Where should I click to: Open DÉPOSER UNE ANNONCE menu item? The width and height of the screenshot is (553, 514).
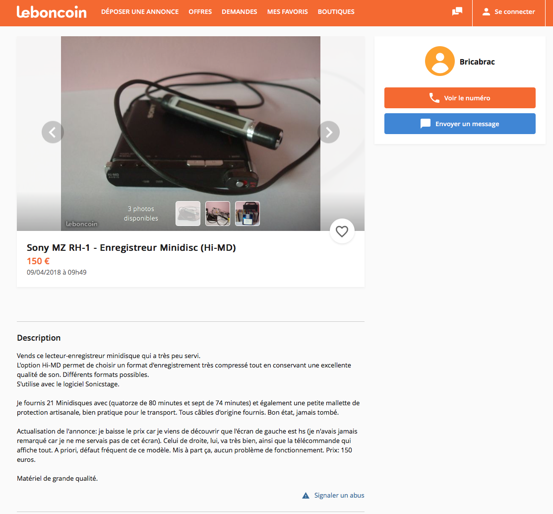(140, 11)
